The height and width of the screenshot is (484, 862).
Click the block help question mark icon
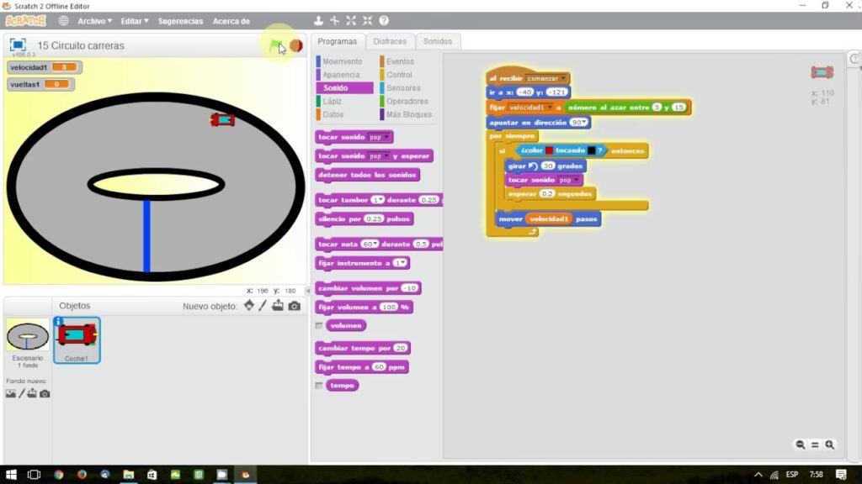tap(384, 20)
